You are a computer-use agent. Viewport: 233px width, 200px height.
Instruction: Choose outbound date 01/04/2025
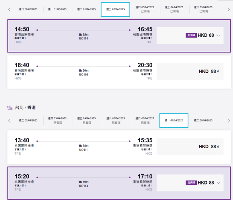tap(86, 9)
